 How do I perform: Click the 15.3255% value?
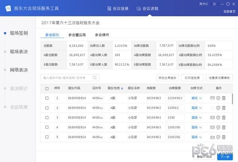click(x=215, y=55)
